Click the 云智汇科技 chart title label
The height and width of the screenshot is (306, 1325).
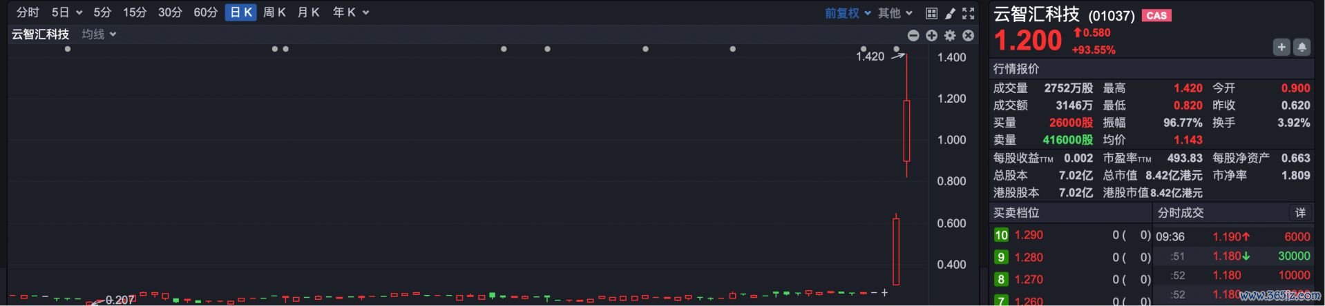pyautogui.click(x=40, y=34)
